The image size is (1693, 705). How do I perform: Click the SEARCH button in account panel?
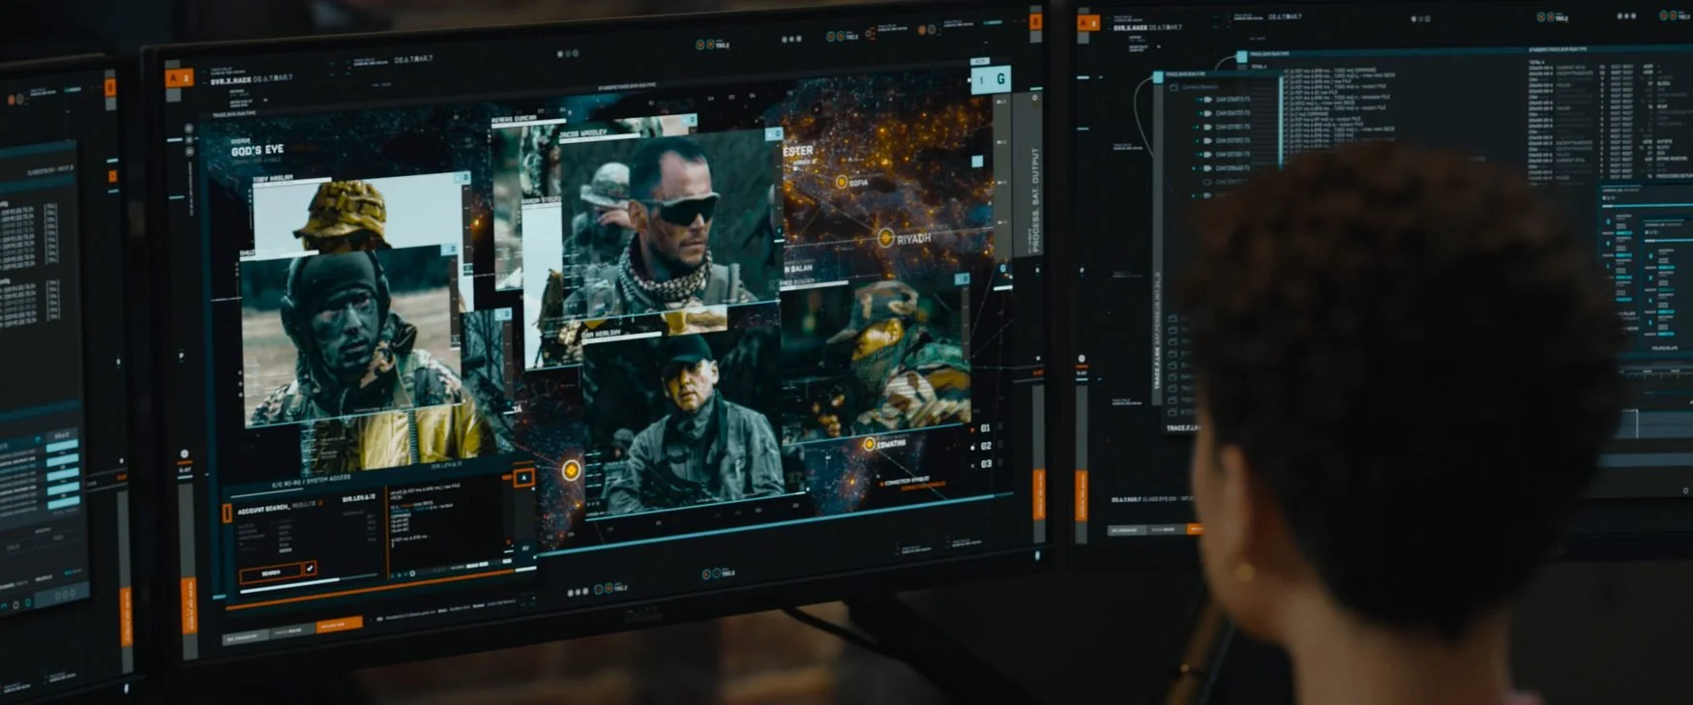click(270, 573)
